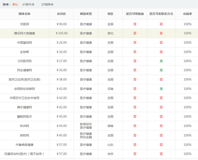
Task: Select 慧聪网医疗 from the list
Action: (24, 117)
